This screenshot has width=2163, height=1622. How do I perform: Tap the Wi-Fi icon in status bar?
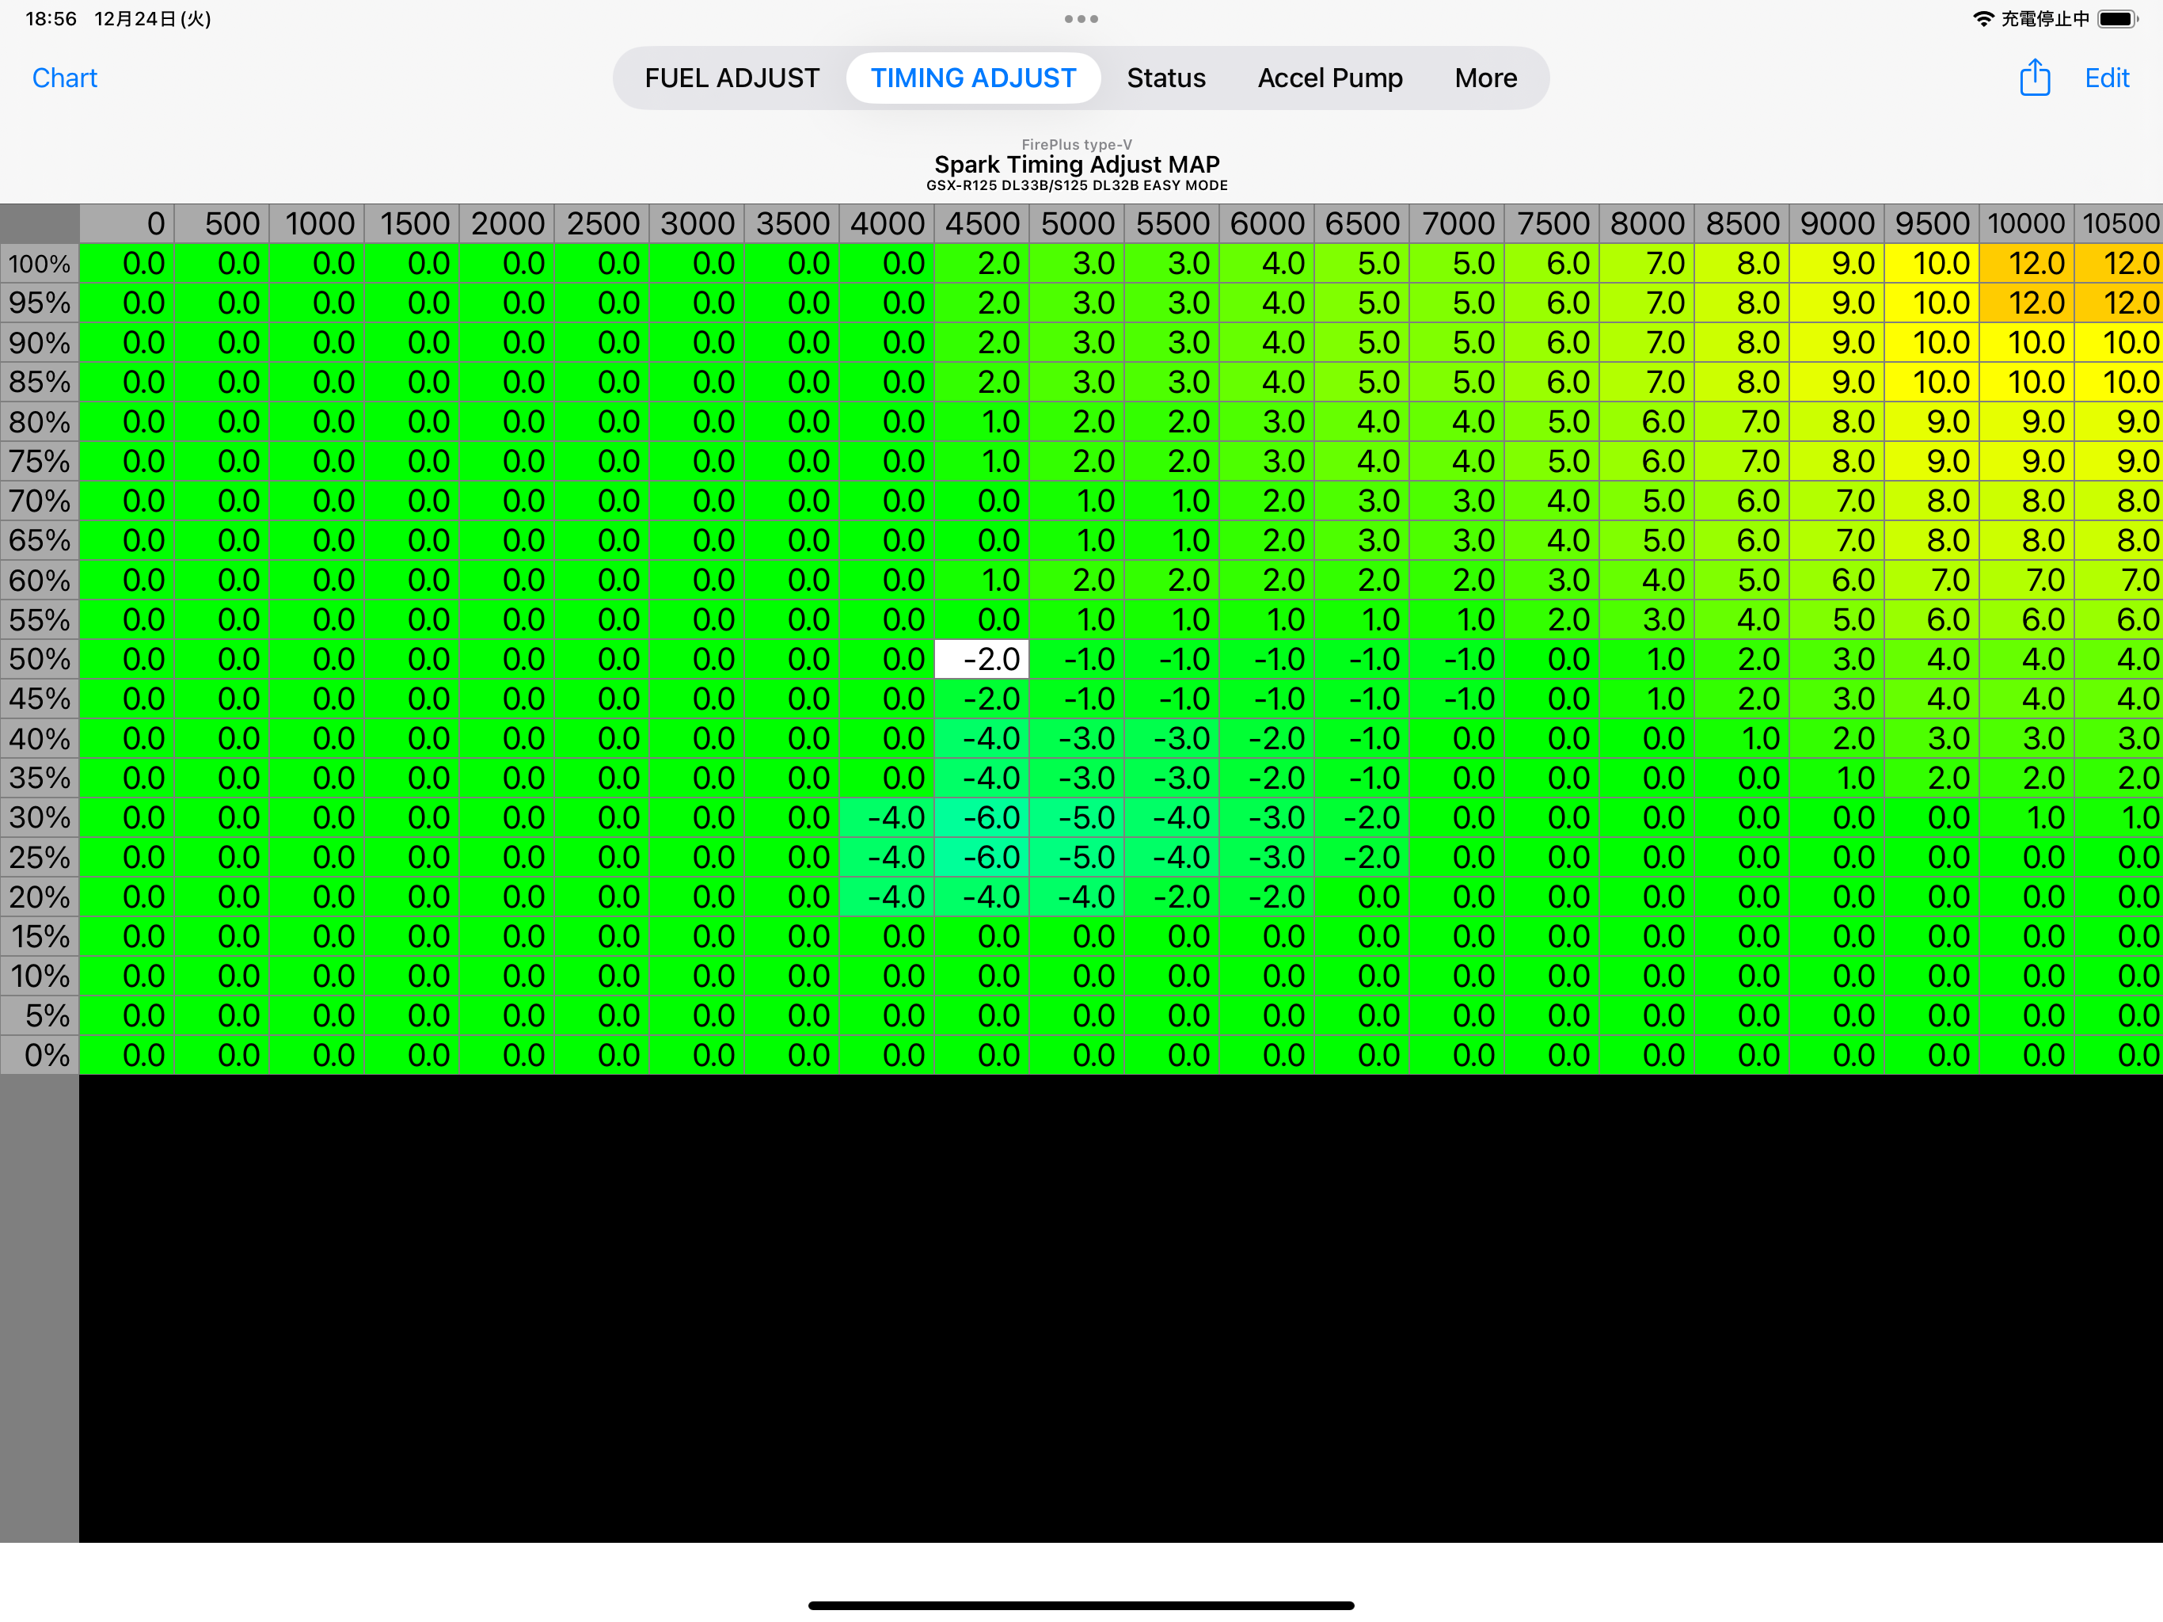click(x=1982, y=18)
